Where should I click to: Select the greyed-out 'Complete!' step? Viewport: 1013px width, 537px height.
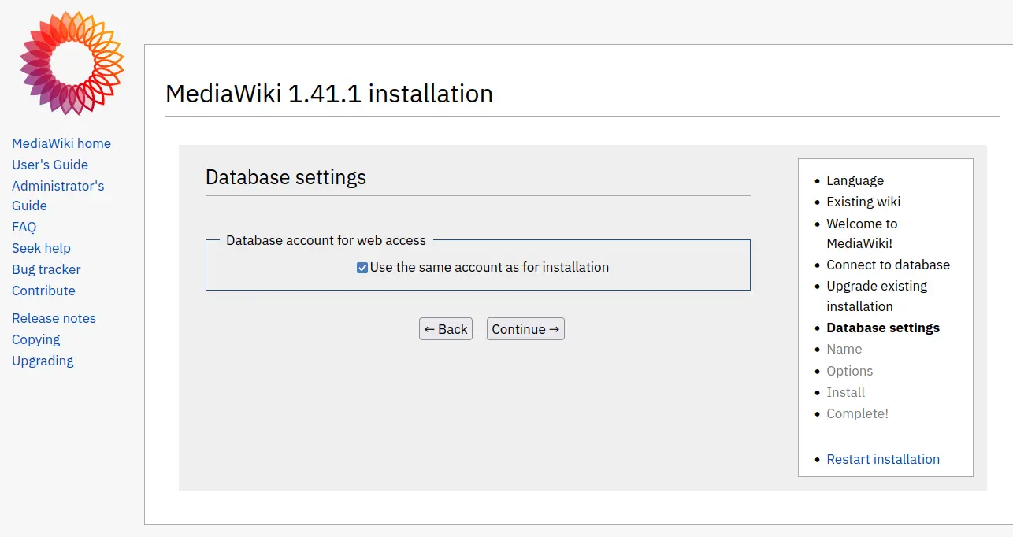(x=857, y=413)
